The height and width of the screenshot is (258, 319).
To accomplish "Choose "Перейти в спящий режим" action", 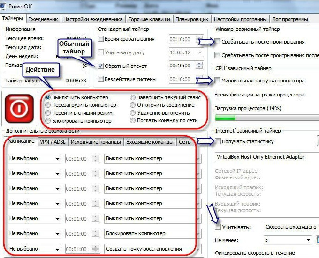I will 48,113.
